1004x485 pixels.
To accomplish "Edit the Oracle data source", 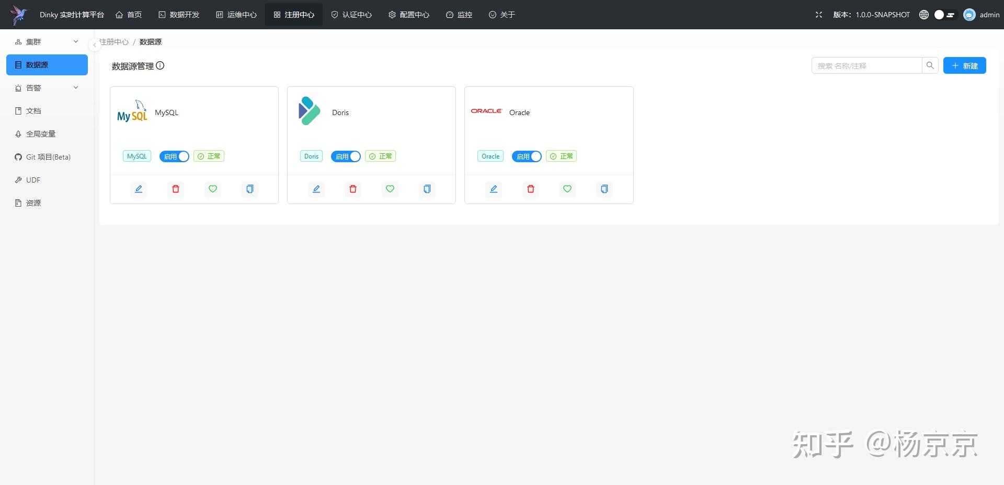I will [493, 189].
